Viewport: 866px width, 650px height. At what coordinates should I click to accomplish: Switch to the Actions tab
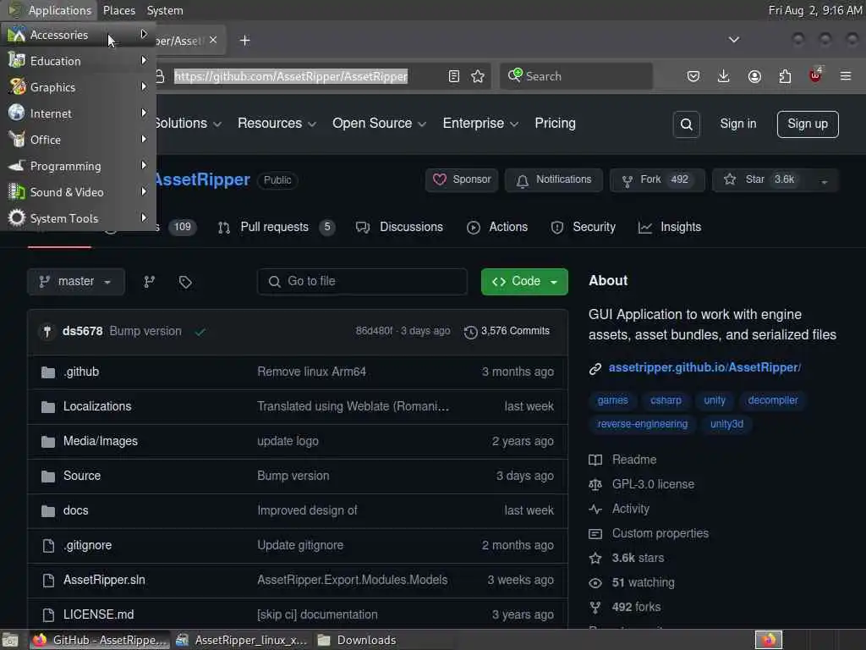[497, 227]
